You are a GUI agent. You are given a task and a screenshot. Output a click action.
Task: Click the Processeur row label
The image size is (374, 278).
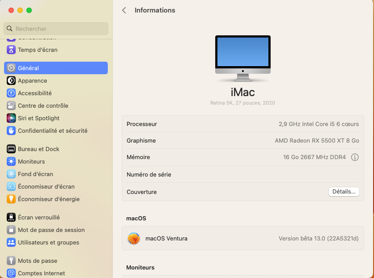pyautogui.click(x=142, y=124)
